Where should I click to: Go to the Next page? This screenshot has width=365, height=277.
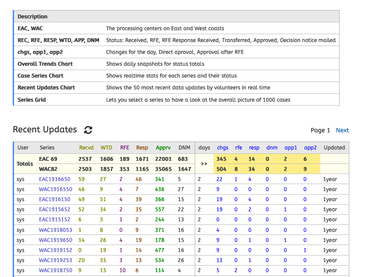pyautogui.click(x=342, y=130)
